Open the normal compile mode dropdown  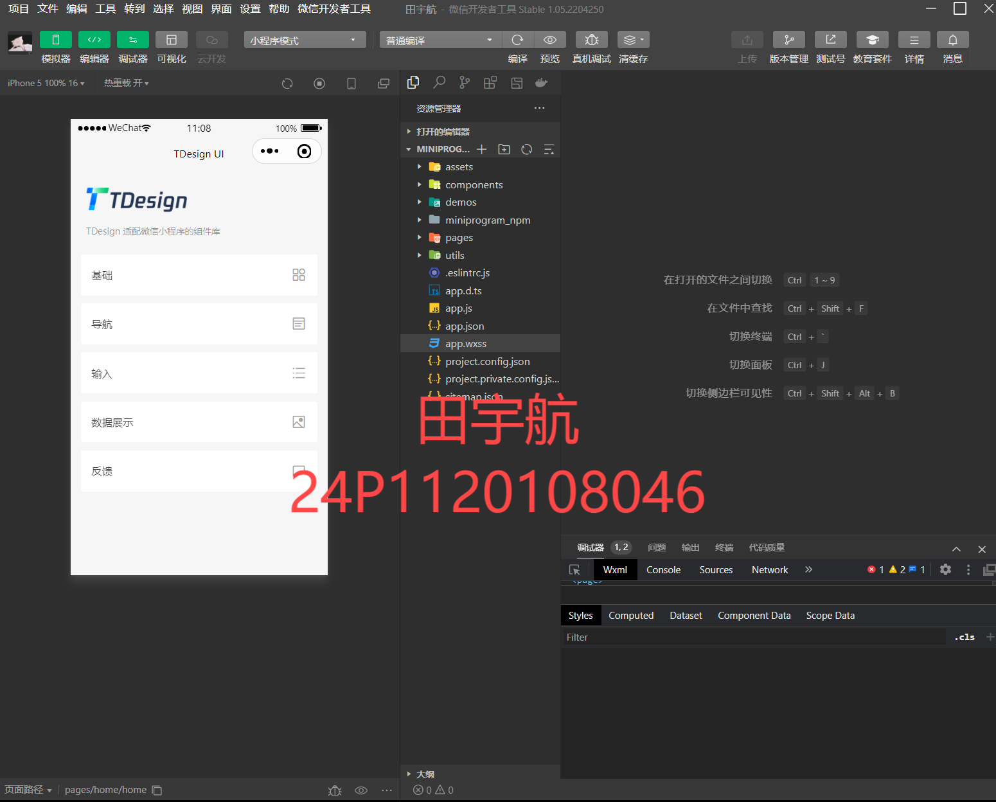coord(440,40)
